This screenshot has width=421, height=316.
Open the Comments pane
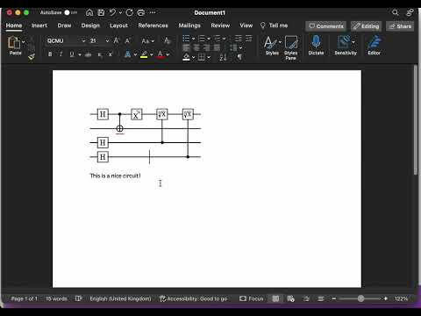click(x=326, y=26)
